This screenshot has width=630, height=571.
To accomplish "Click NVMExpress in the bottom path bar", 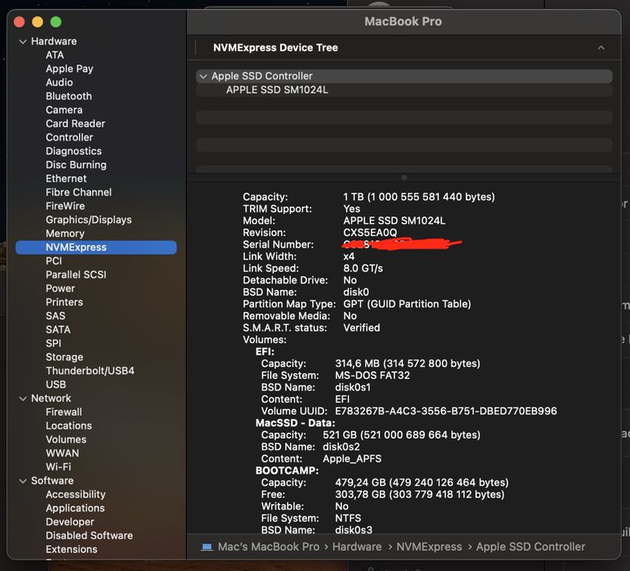I will (429, 547).
